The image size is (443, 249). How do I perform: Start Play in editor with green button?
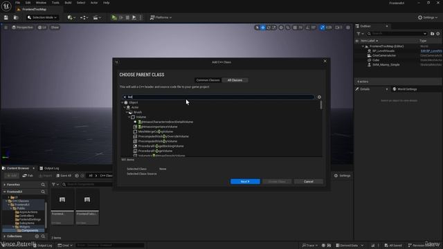click(x=114, y=17)
